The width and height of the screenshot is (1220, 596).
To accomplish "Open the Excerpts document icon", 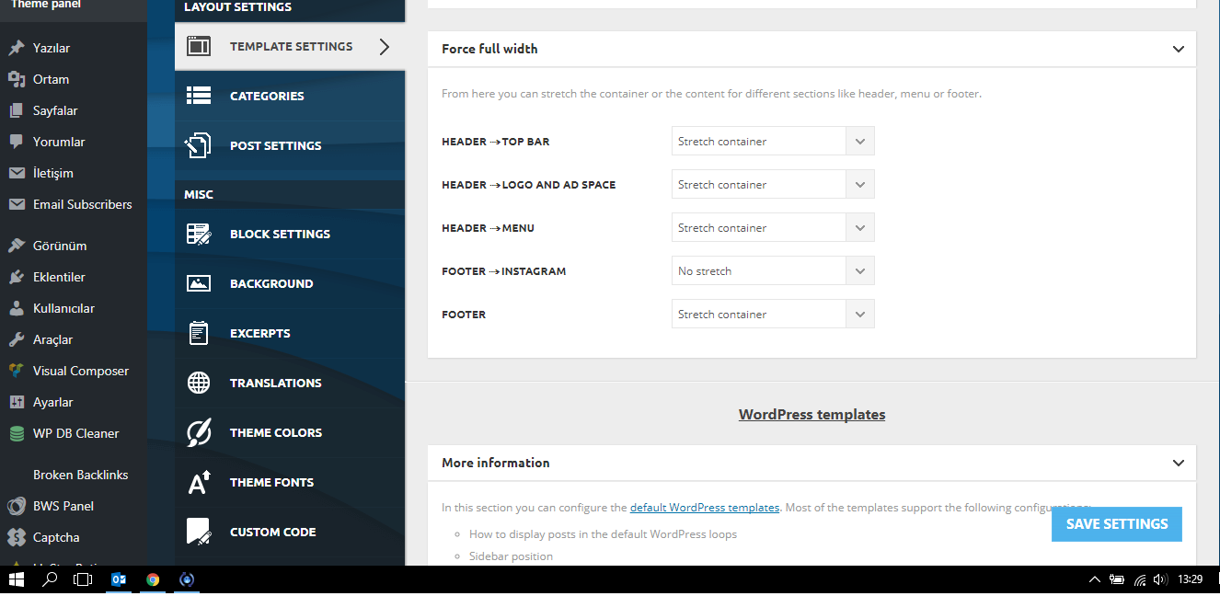I will coord(199,333).
